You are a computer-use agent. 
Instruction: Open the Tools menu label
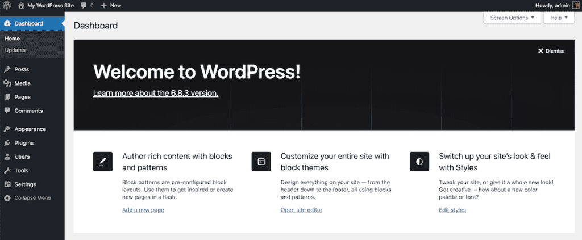(21, 170)
